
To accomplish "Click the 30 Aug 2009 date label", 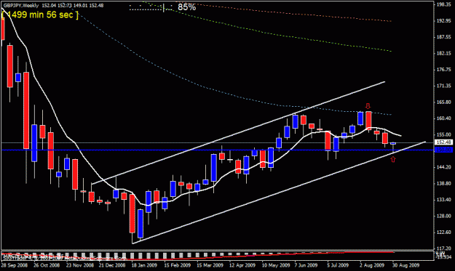I will [x=405, y=265].
